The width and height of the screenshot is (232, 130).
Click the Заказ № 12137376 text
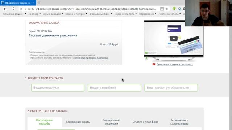point(40,31)
